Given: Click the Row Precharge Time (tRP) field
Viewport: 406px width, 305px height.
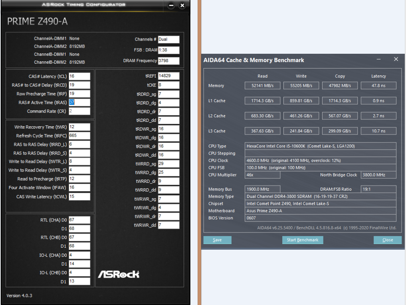Looking at the screenshot, I should (79, 94).
